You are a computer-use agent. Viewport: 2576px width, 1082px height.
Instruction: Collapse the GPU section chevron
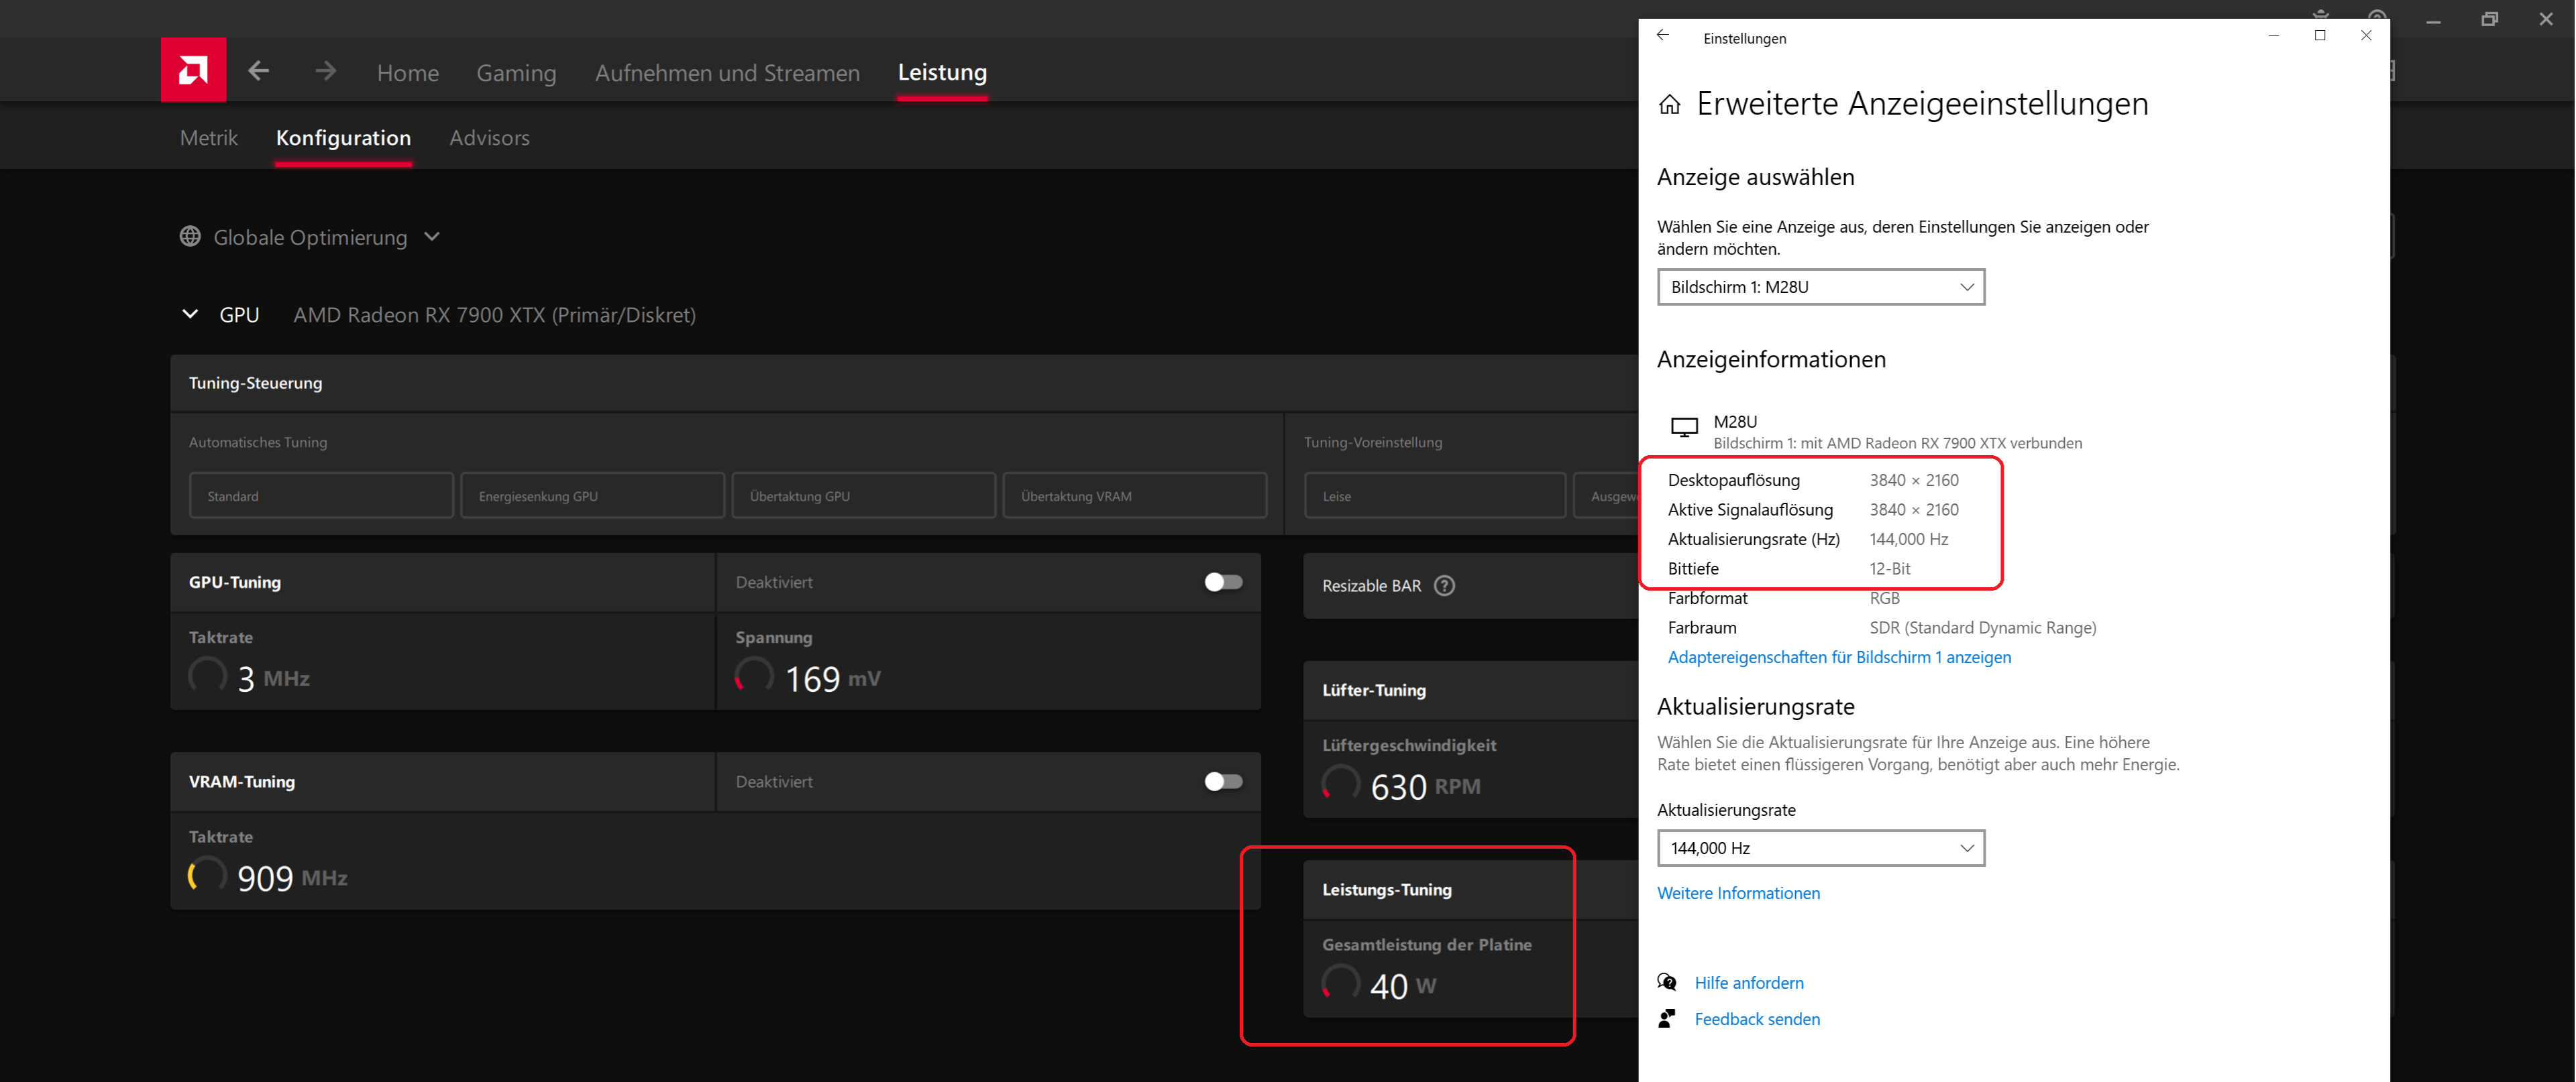tap(190, 314)
